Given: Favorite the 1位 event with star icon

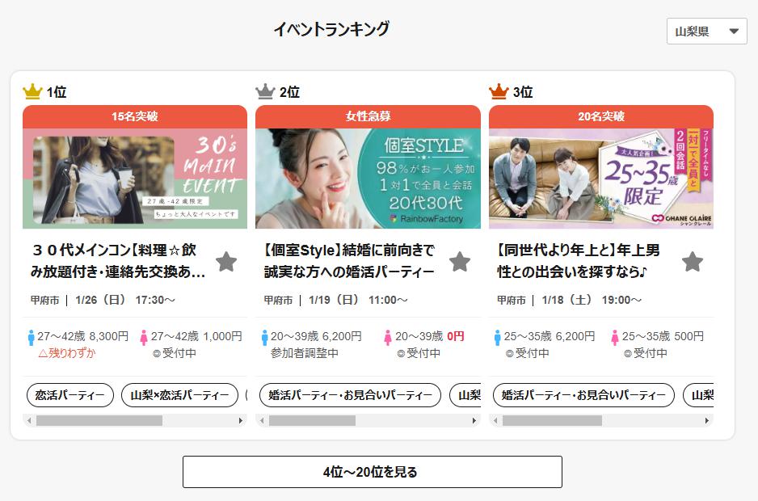Looking at the screenshot, I should click(x=226, y=262).
